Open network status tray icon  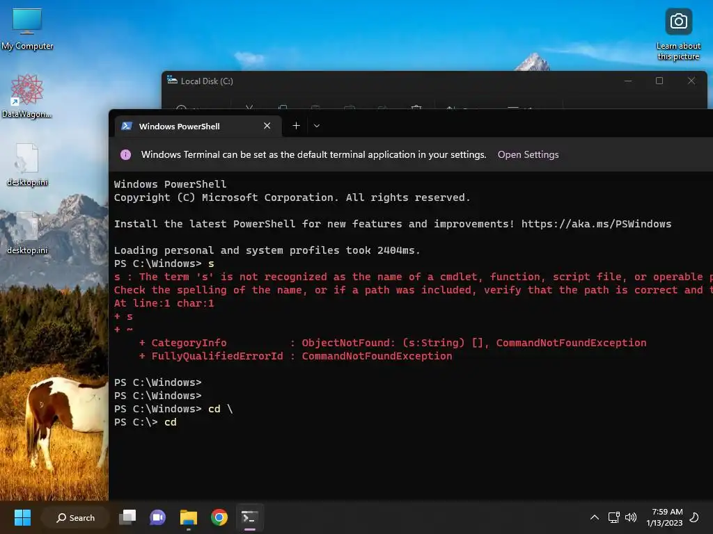click(x=614, y=517)
